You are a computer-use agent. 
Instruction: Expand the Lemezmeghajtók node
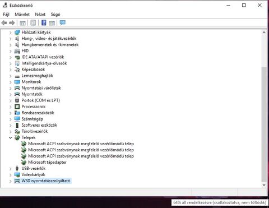click(x=11, y=76)
